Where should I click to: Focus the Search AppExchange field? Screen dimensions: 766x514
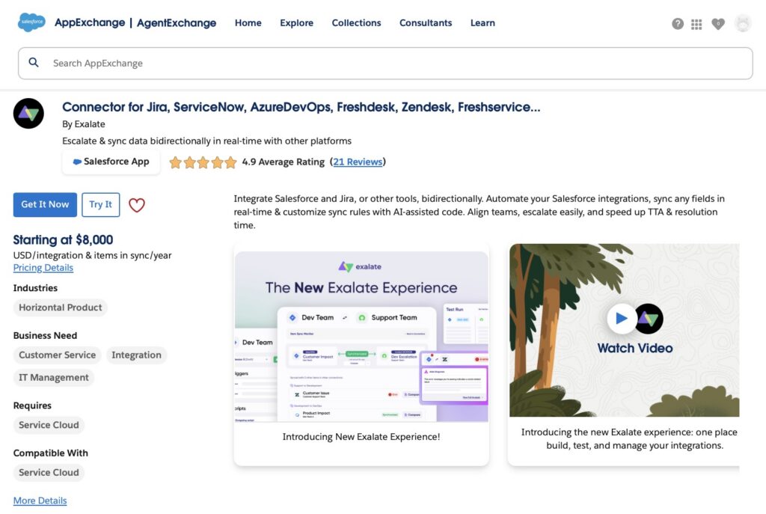[396, 64]
